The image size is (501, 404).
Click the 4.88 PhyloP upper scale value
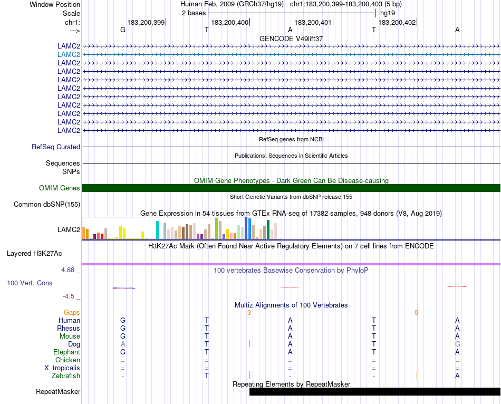click(68, 270)
